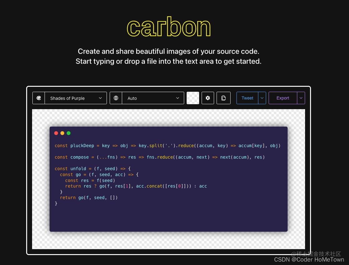Click the 'return res ?' code line
The image size is (349, 265).
tap(136, 186)
